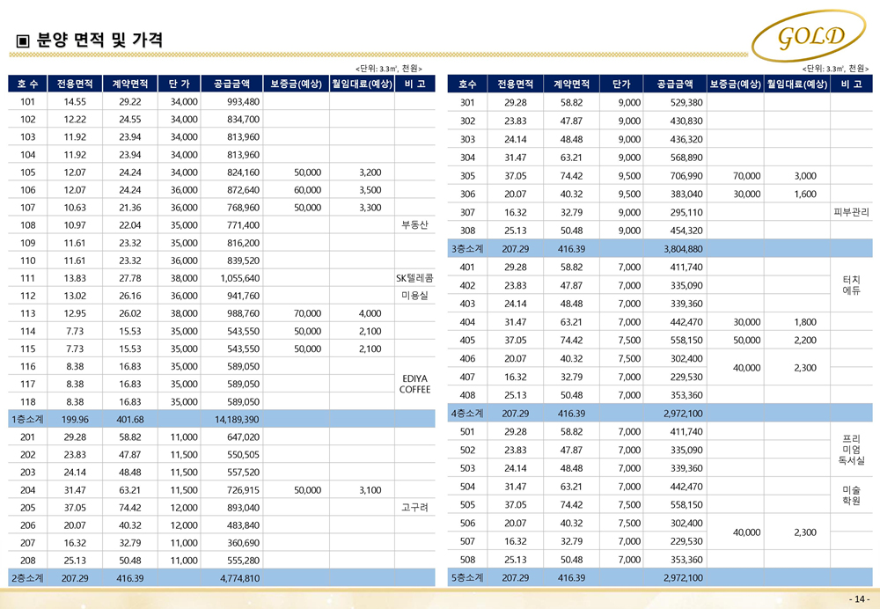Click the '고구려' note for unit 205
Image resolution: width=880 pixels, height=609 pixels.
414,508
